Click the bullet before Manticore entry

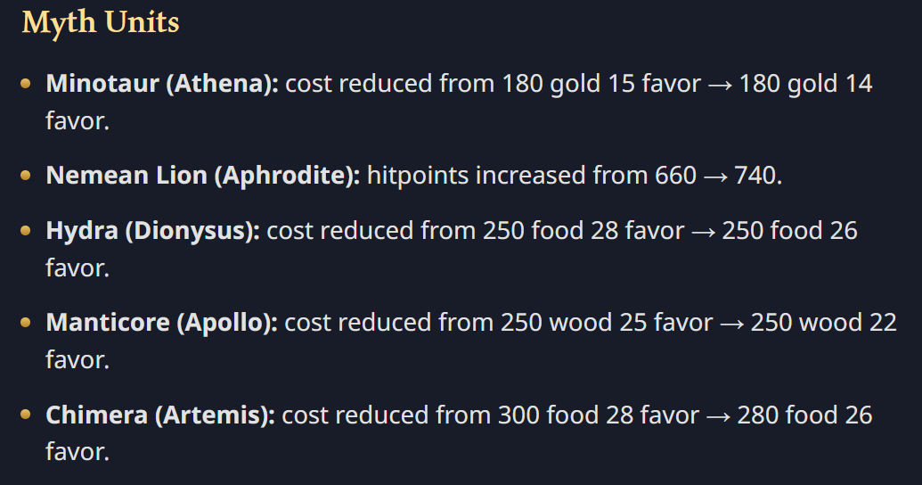[x=26, y=322]
